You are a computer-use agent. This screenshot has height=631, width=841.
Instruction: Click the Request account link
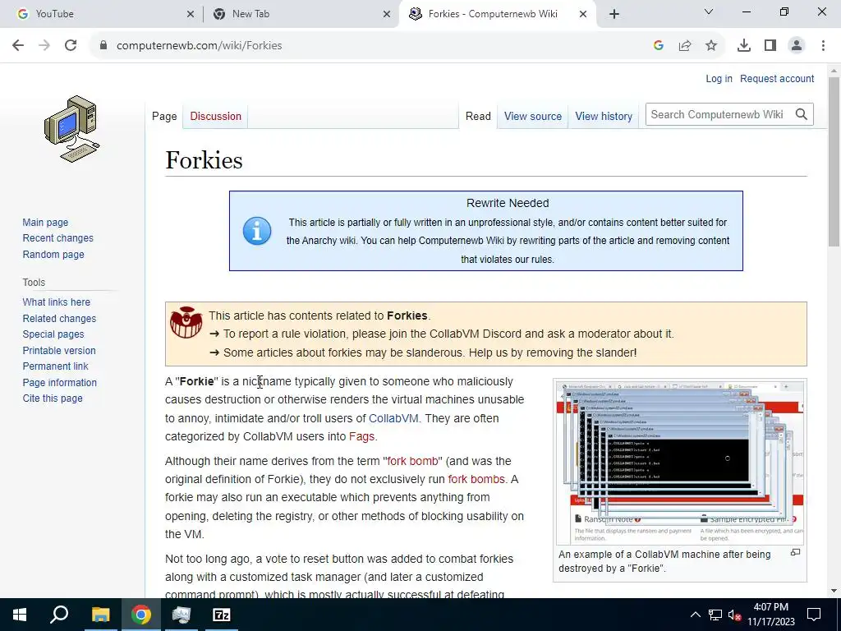click(x=777, y=78)
